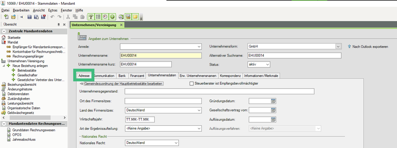Image resolution: width=397 pixels, height=148 pixels.
Task: Click the linked contact card toolbar icon
Action: pyautogui.click(x=128, y=17)
